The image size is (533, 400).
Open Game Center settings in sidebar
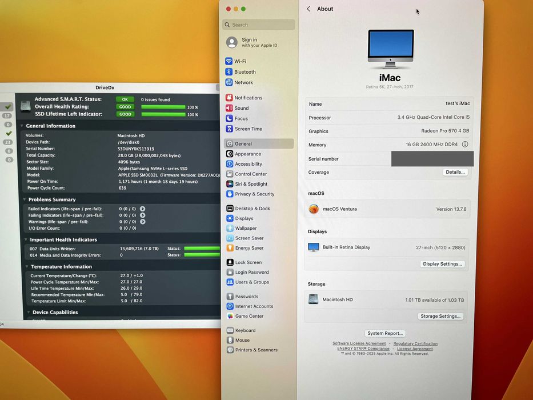click(x=245, y=316)
